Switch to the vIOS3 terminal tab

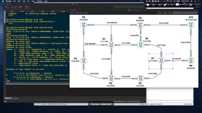tap(32, 11)
